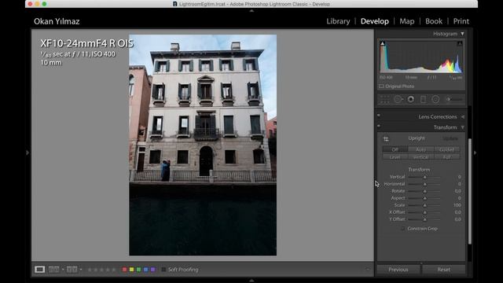
Task: Click the Vertical transform slider handle
Action: tap(424, 177)
